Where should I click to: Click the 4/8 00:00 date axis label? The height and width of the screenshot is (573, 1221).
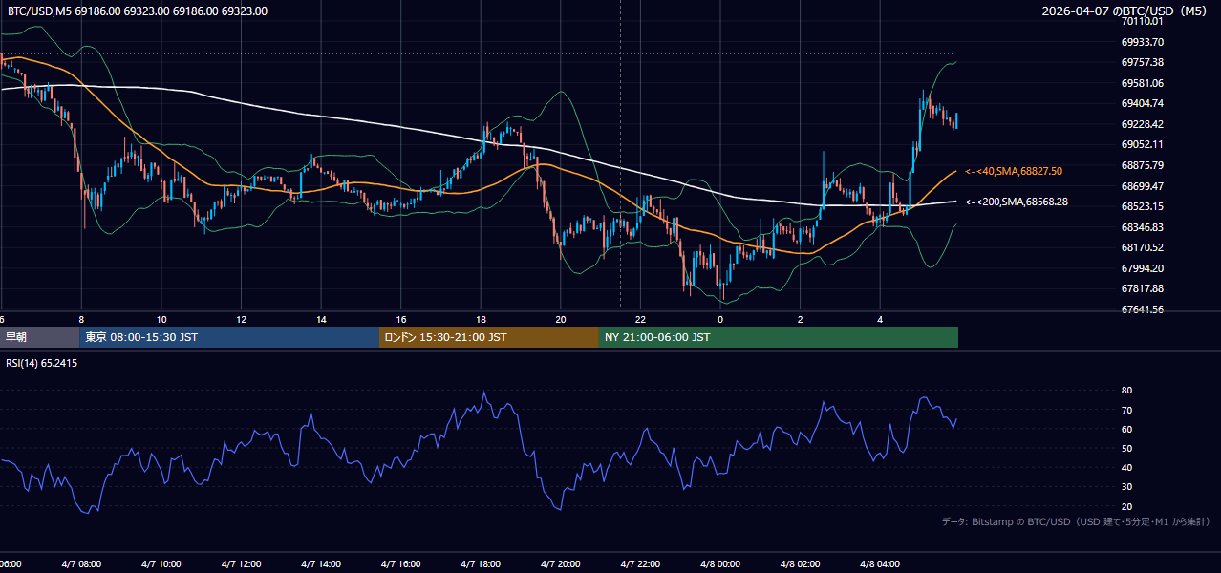(x=720, y=564)
